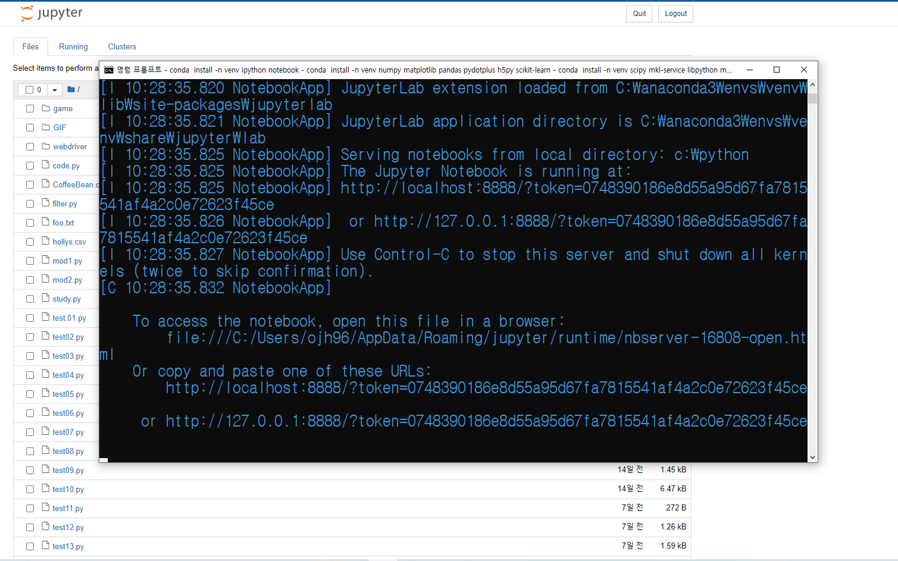Click the 272 B size of test11.py
Screen dimensions: 898x561
coord(676,507)
